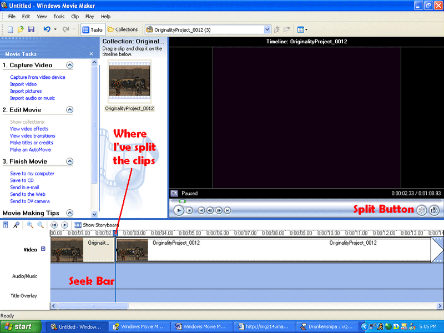Click the Split clip button
The image size is (444, 333).
(x=422, y=210)
